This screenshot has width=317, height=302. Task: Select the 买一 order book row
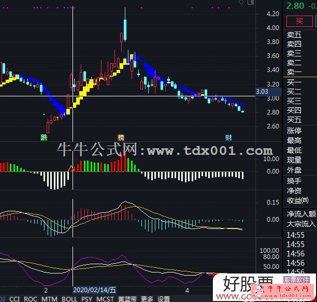coord(294,82)
